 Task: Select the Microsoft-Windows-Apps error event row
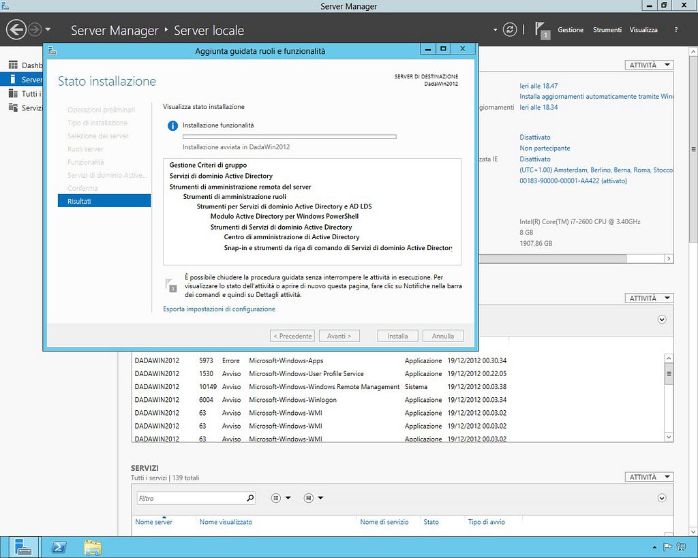[320, 361]
